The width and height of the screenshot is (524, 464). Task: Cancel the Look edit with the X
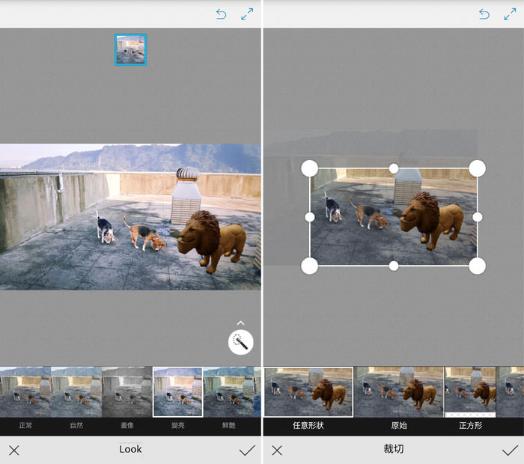[x=14, y=451]
